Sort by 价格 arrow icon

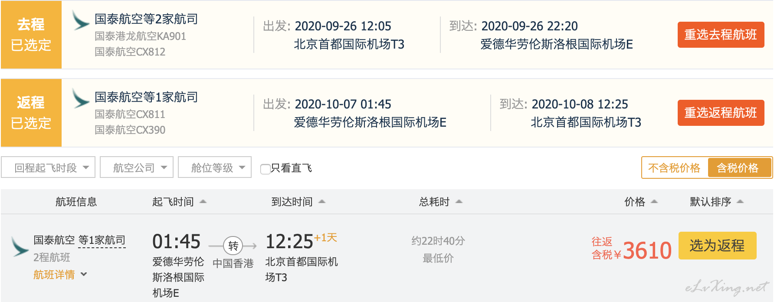tap(654, 201)
